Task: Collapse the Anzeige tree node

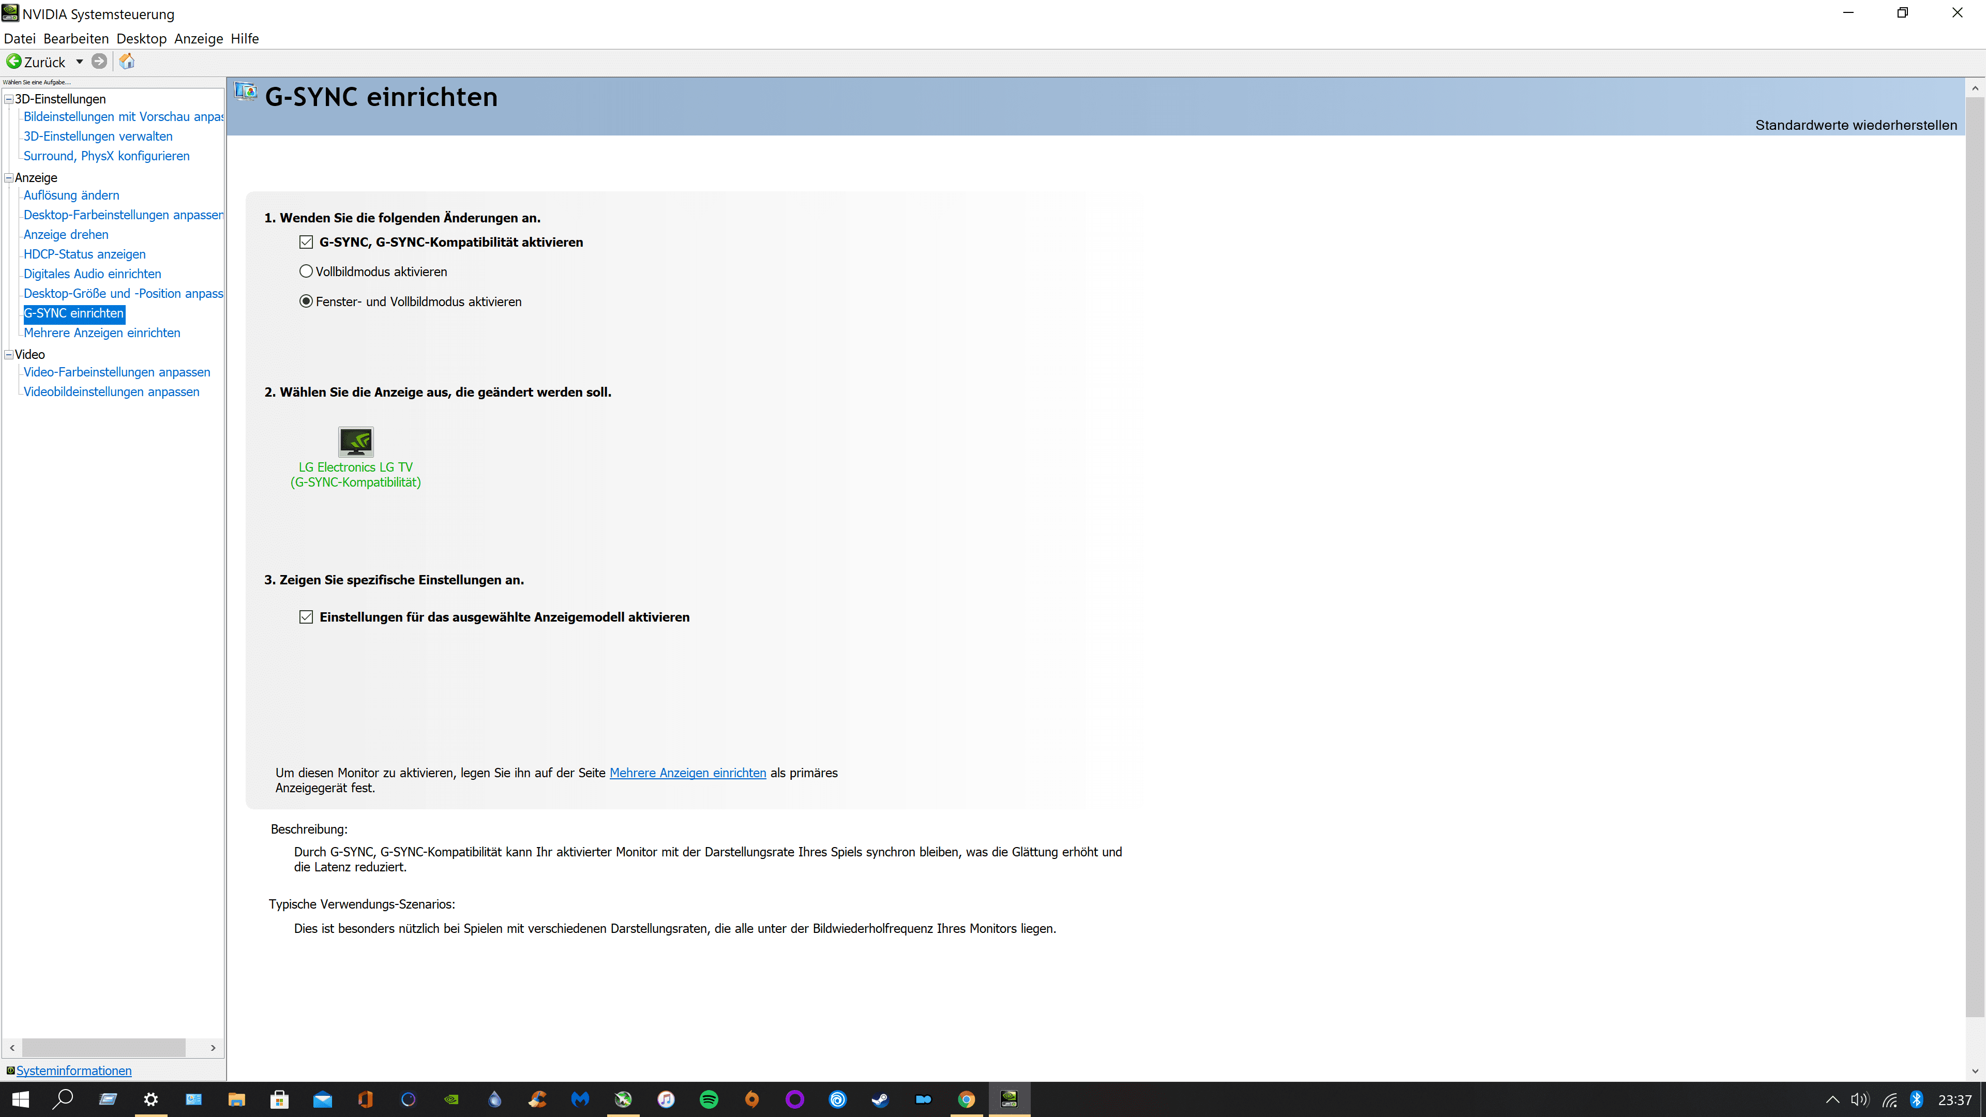Action: point(9,177)
